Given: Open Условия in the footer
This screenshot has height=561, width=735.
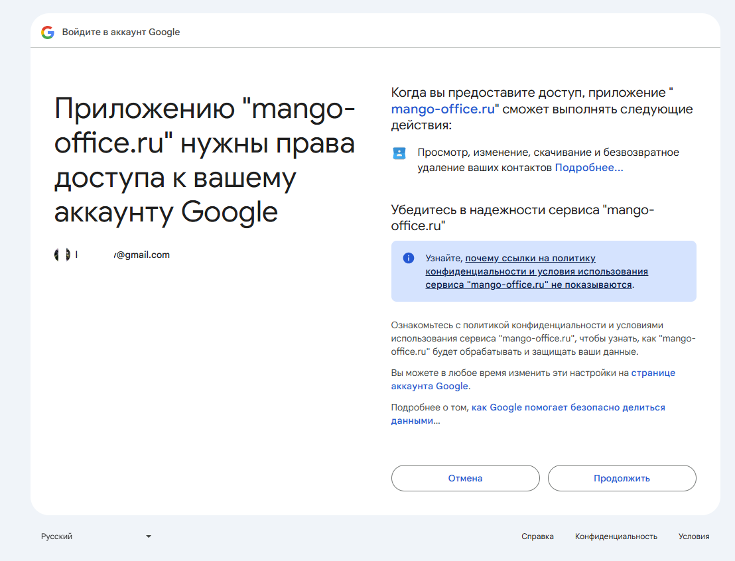Looking at the screenshot, I should (x=694, y=536).
